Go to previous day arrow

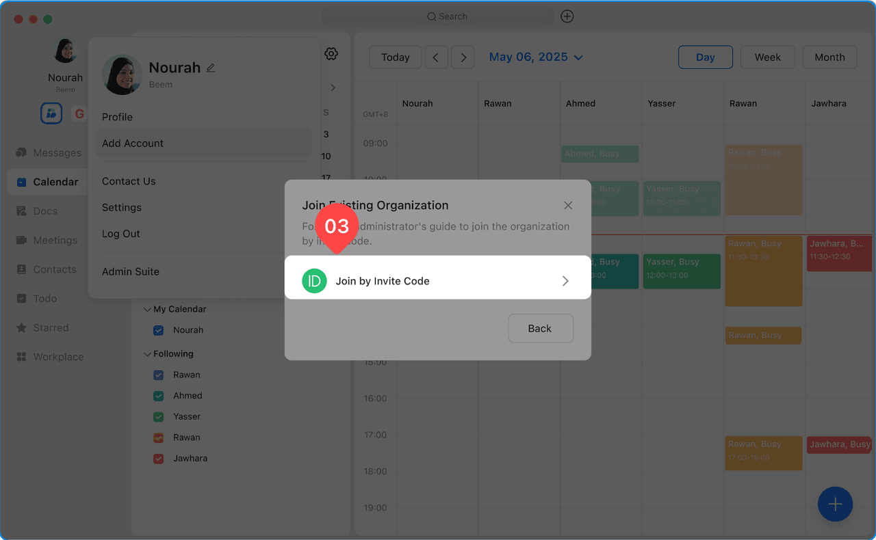point(436,57)
